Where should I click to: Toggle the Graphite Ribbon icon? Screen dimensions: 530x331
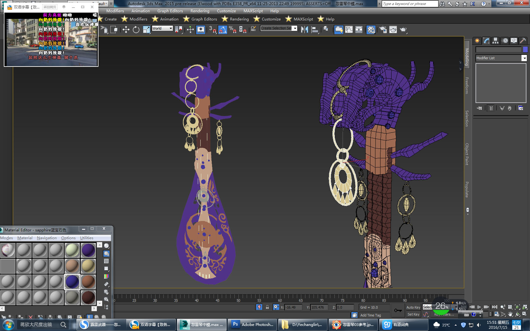339,30
